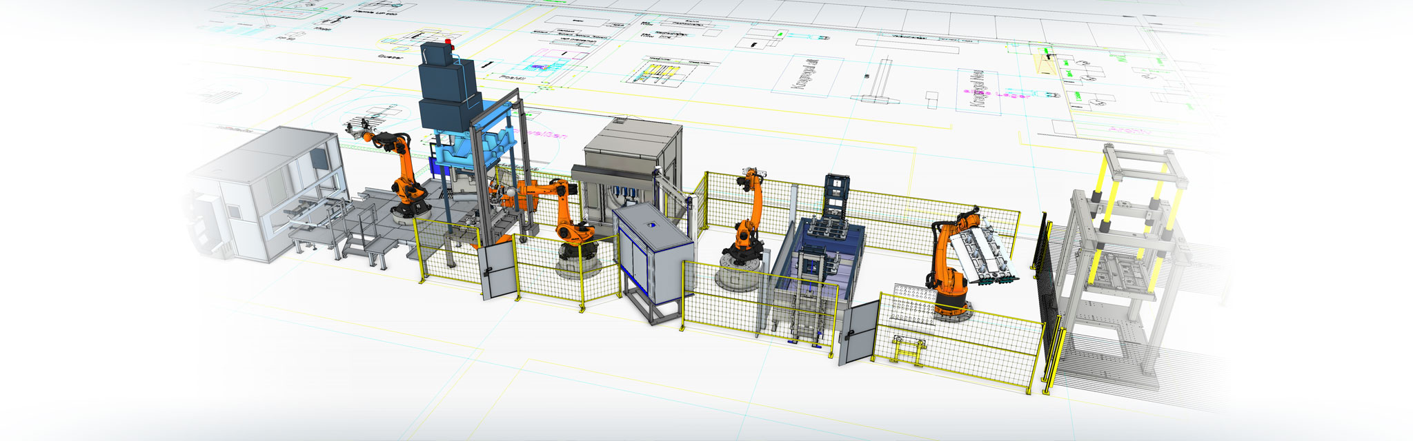Click the small yellow stand outside the fence
Viewport: 1413px width, 441px height.
point(907,349)
